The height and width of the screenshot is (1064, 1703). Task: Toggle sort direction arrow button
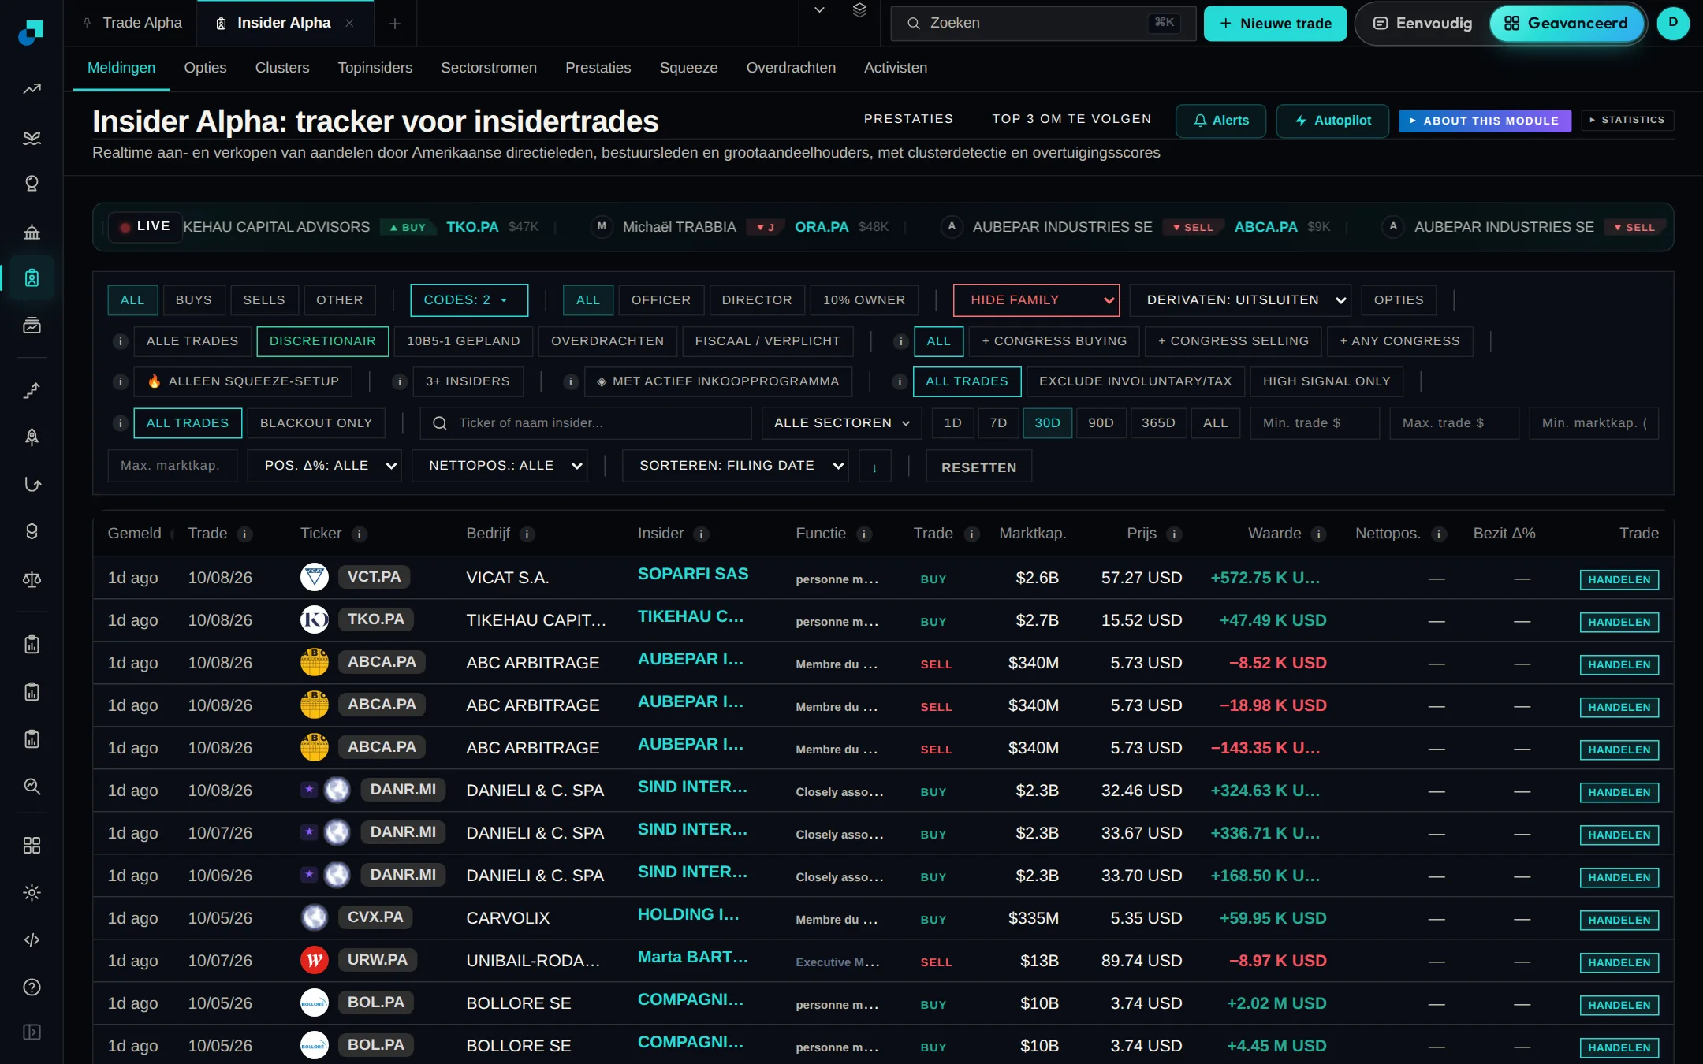pos(874,467)
